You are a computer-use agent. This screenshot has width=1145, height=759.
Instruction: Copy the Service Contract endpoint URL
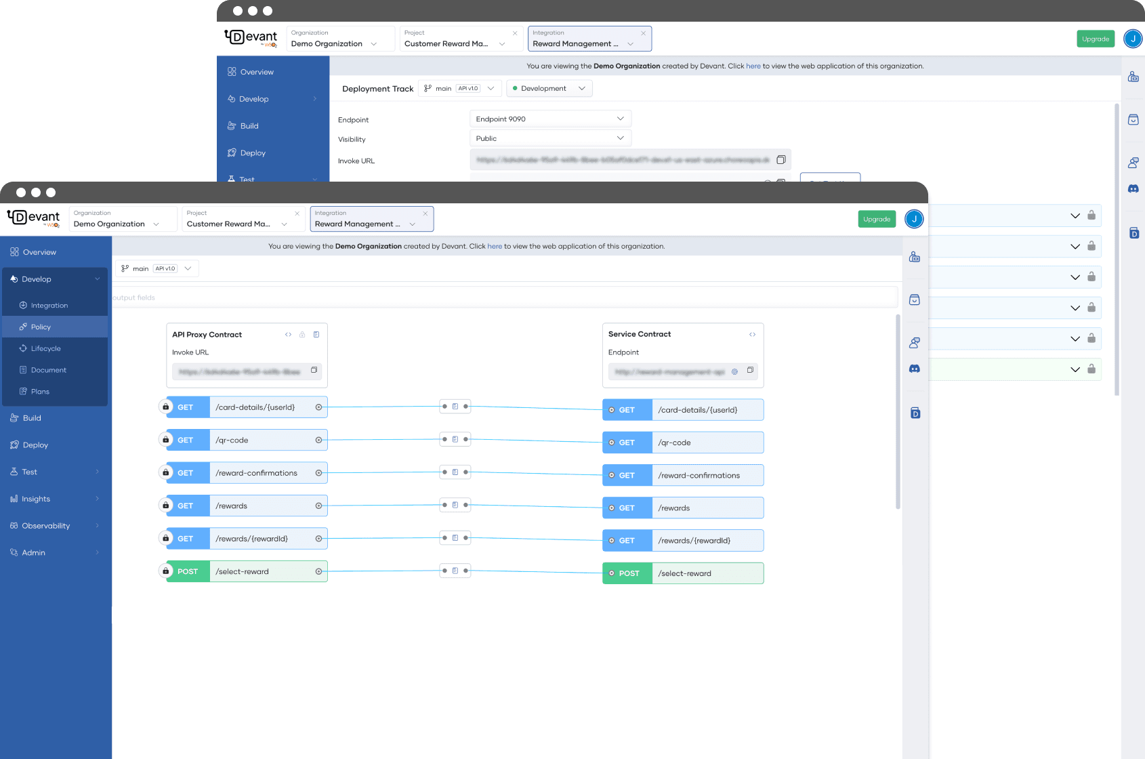point(750,370)
